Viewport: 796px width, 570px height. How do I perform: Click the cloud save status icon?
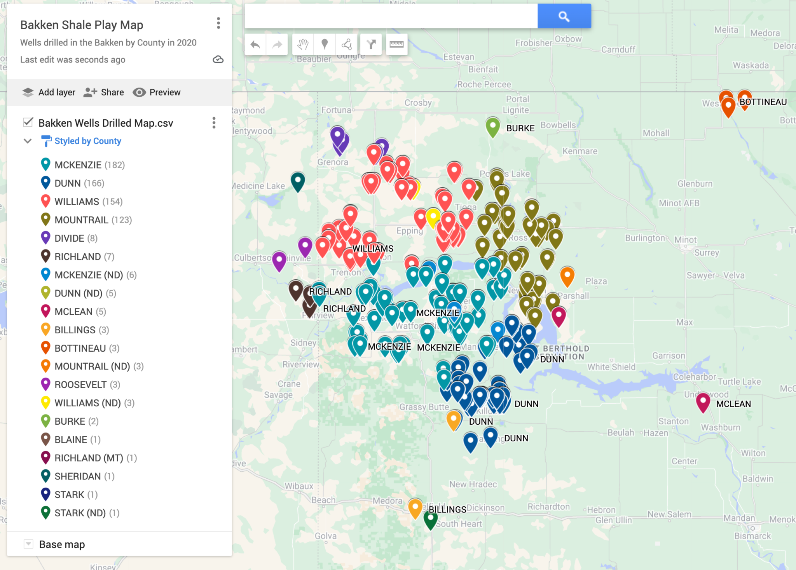pyautogui.click(x=218, y=59)
